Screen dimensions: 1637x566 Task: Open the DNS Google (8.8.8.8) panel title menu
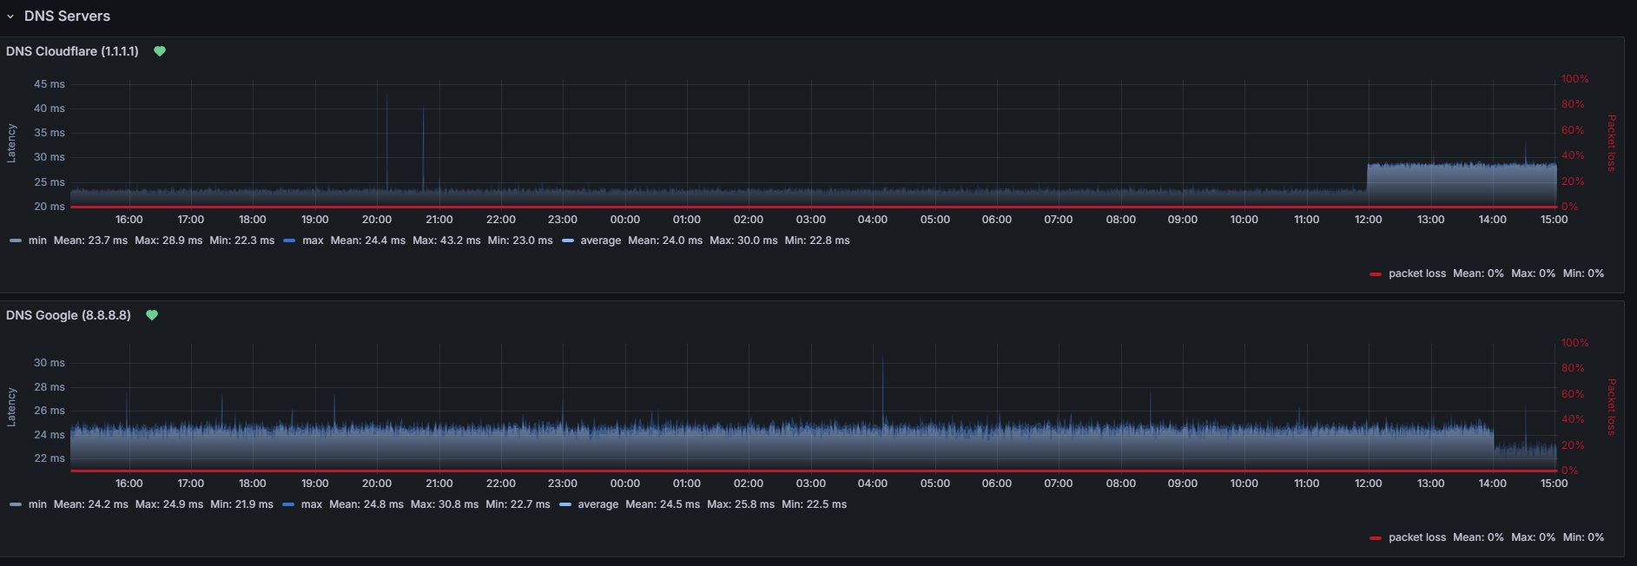click(x=69, y=315)
